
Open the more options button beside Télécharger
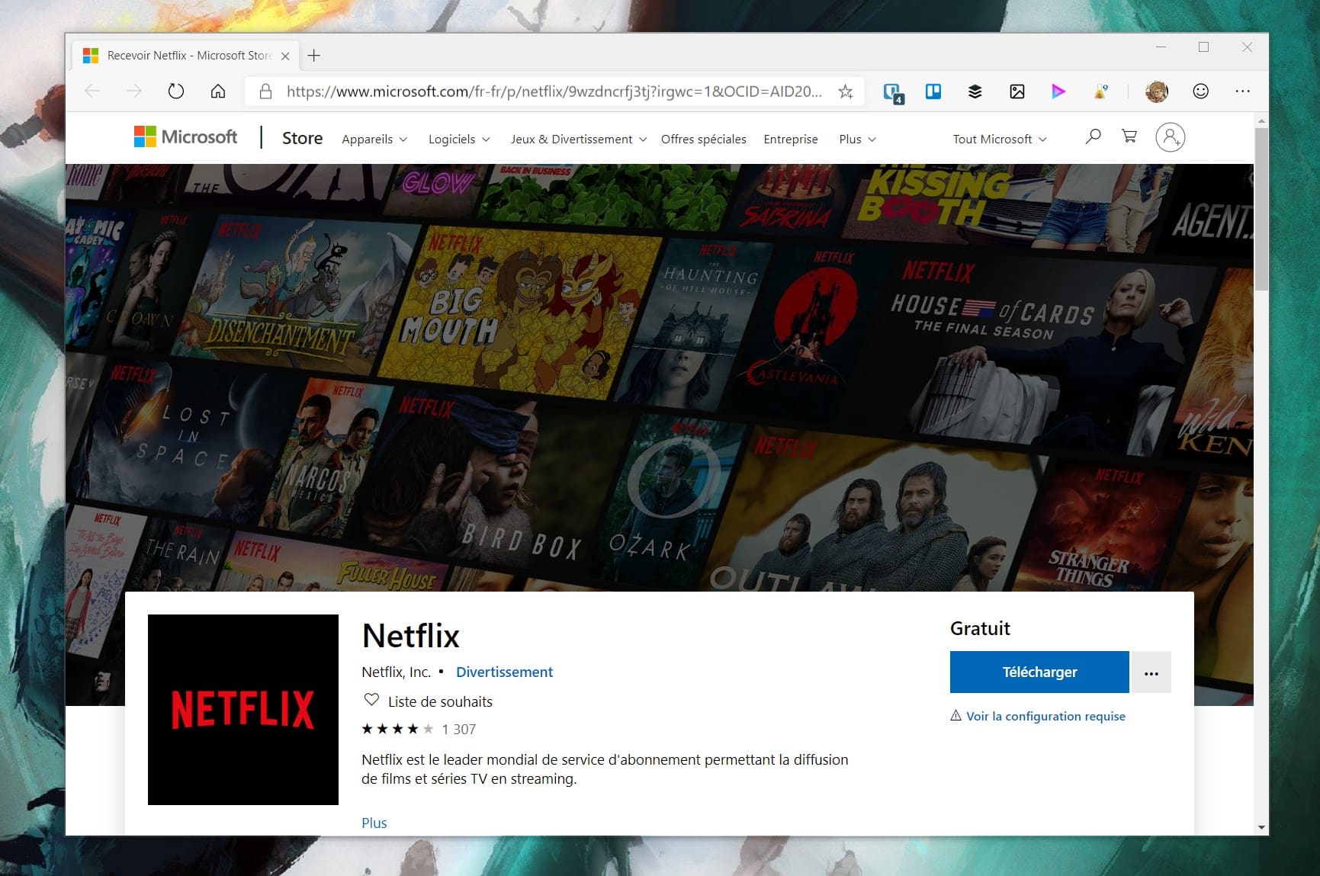(1151, 672)
